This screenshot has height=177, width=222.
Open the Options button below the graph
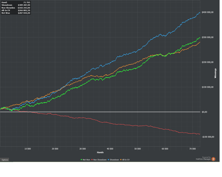4,160
